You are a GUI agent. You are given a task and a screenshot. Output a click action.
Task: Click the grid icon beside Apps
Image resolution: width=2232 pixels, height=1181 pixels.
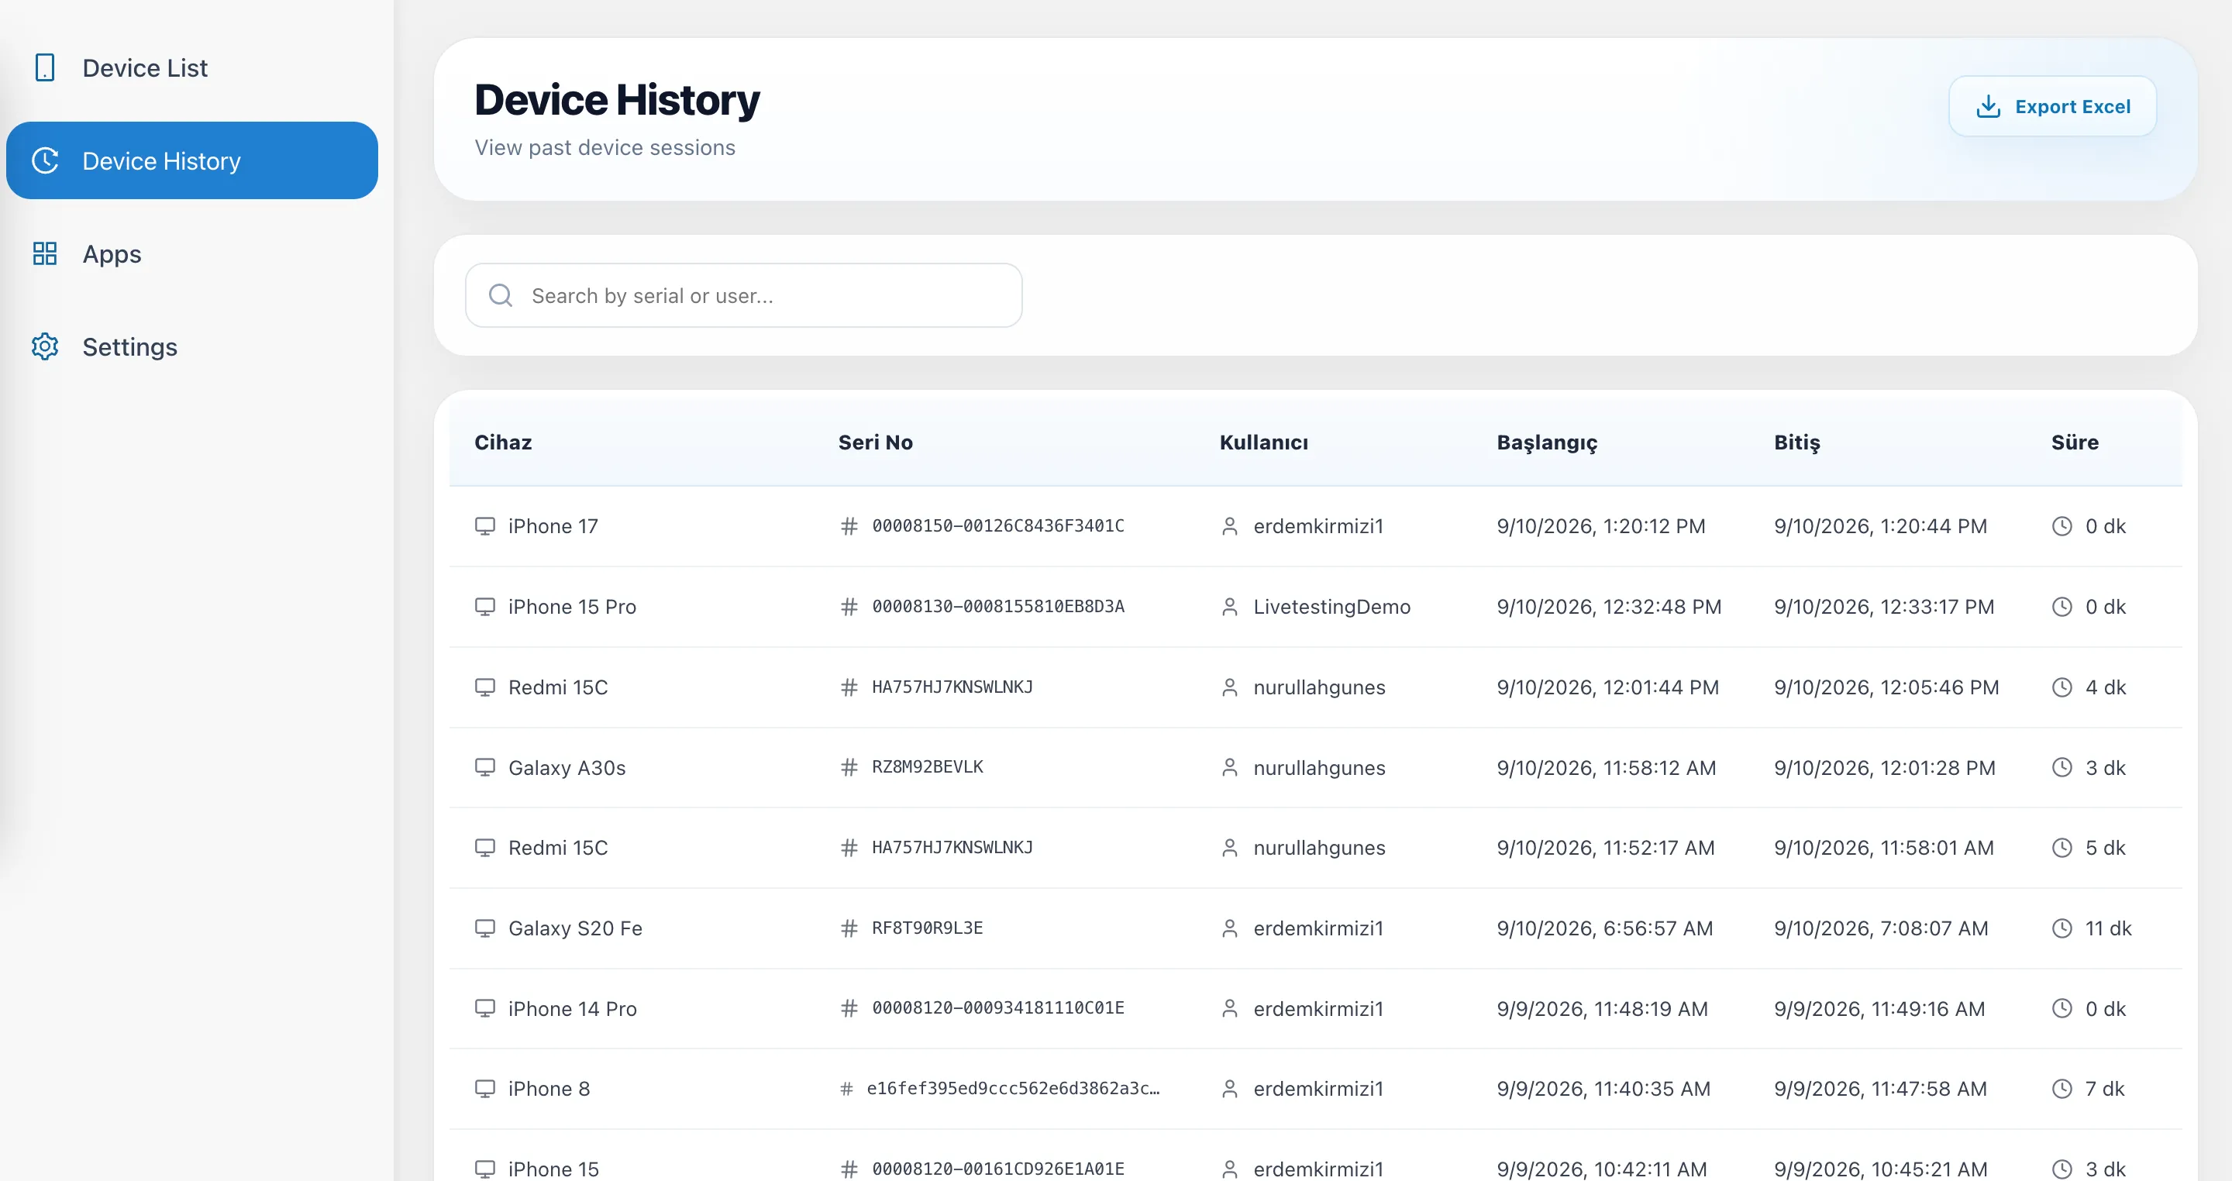pos(44,254)
